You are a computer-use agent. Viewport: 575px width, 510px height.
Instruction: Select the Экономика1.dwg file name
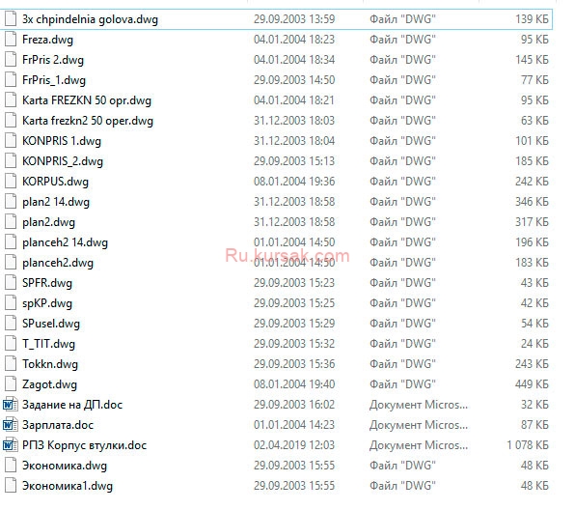pyautogui.click(x=68, y=486)
